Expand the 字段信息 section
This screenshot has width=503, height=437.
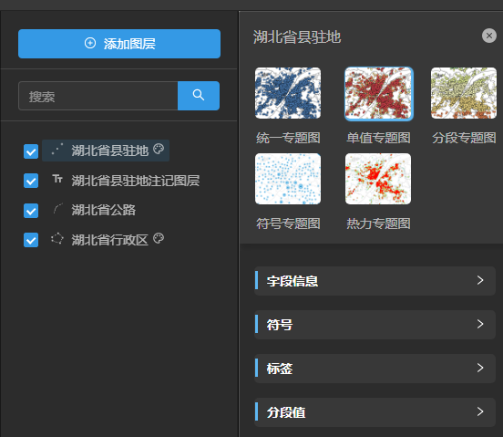(375, 281)
